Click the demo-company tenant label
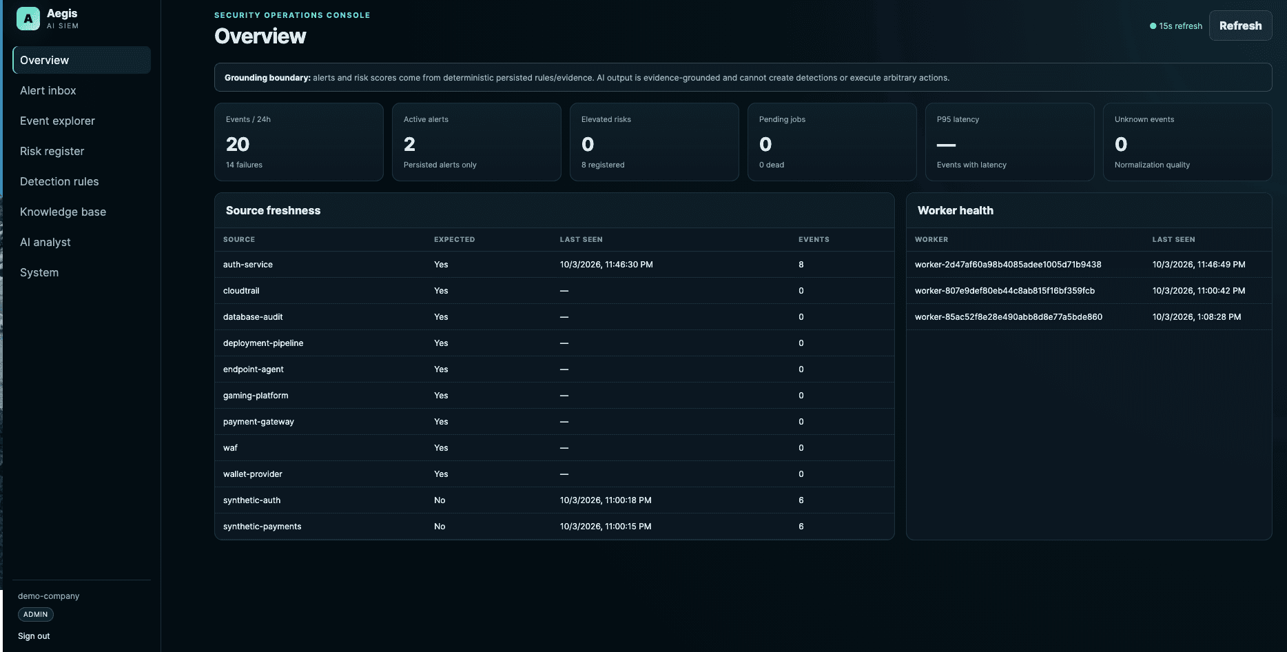The width and height of the screenshot is (1287, 652). point(48,596)
